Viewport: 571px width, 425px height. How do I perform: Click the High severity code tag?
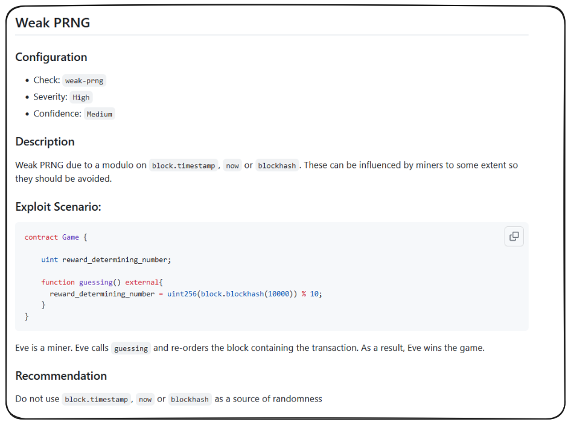81,97
